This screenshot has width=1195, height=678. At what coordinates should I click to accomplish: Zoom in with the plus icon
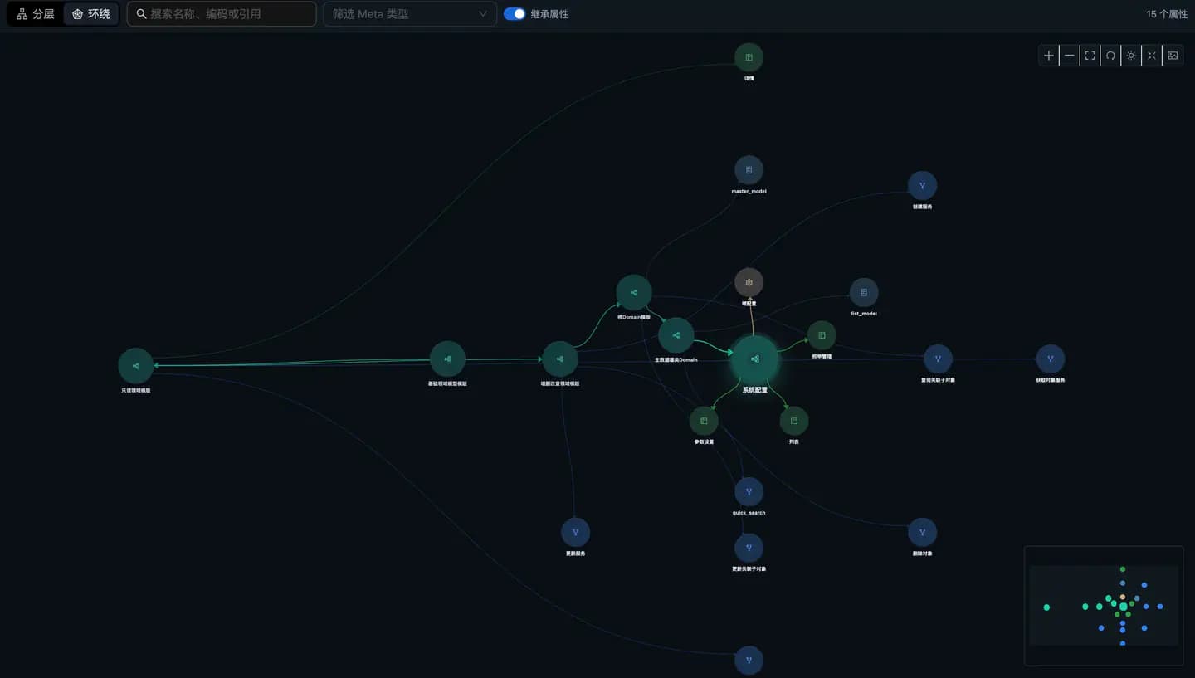(1049, 56)
